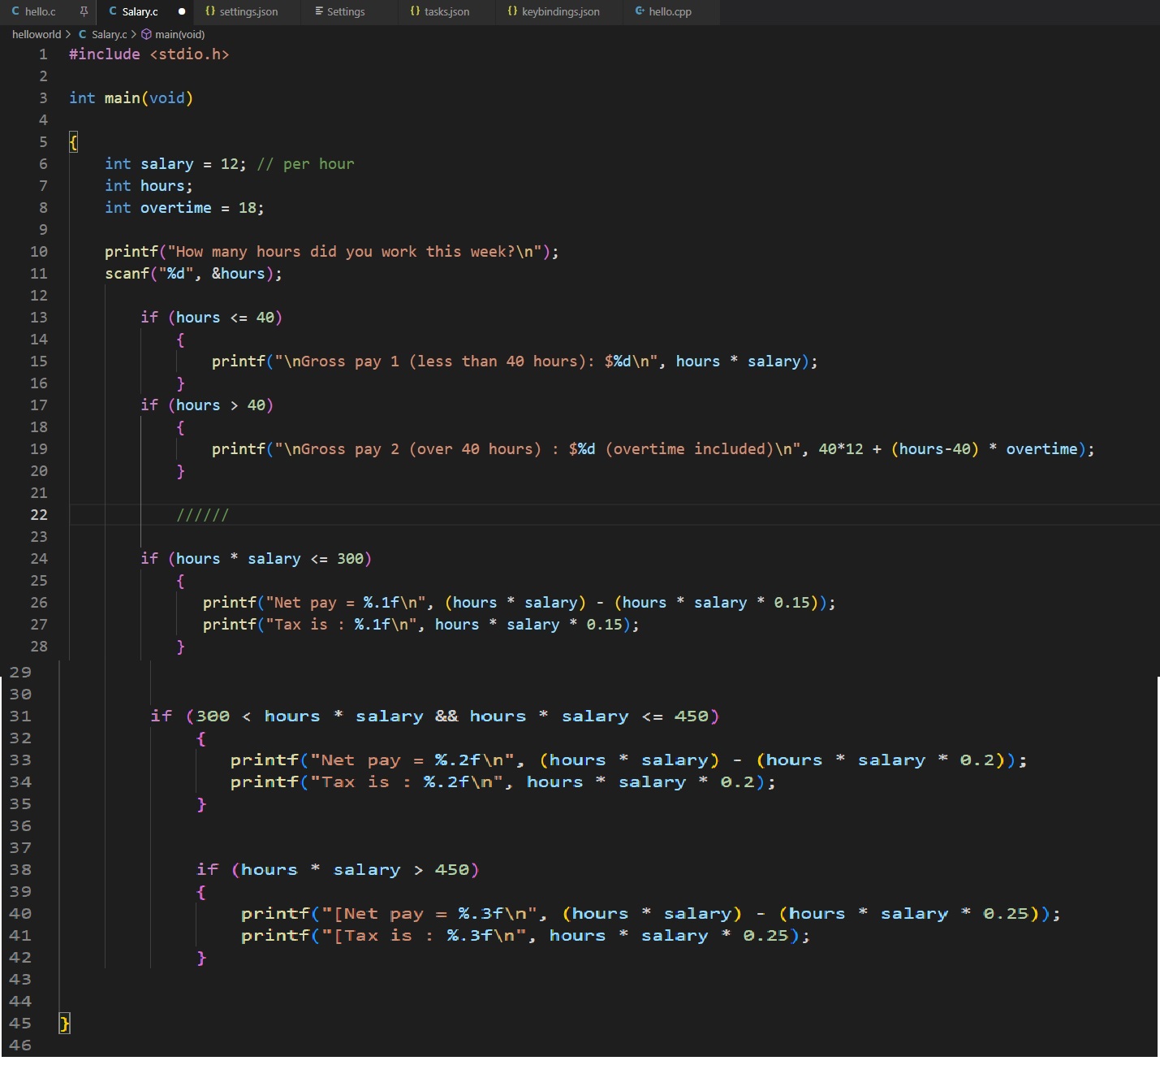Click the 'How many hours did you work' printf
Screen dimensions: 1160x1078
coord(331,252)
